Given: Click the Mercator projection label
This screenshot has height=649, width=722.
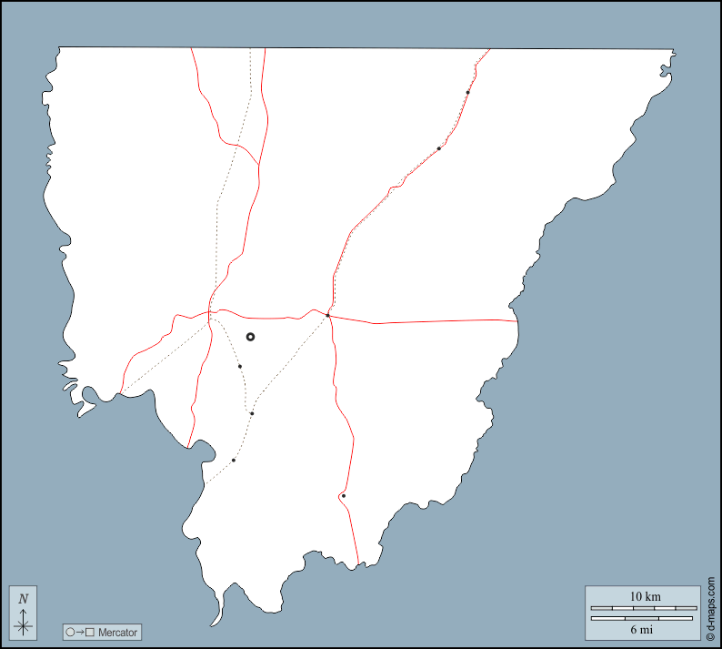Looking at the screenshot, I should click(117, 632).
